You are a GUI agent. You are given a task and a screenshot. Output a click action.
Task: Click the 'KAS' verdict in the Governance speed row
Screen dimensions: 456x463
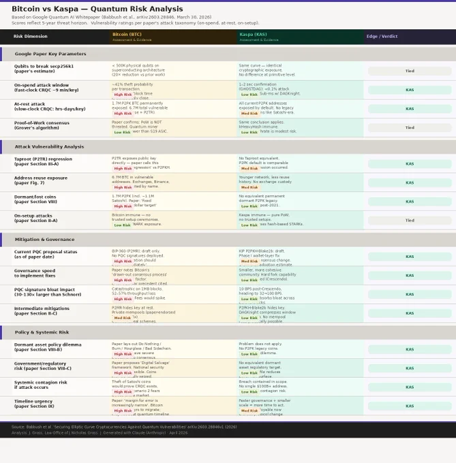click(410, 276)
